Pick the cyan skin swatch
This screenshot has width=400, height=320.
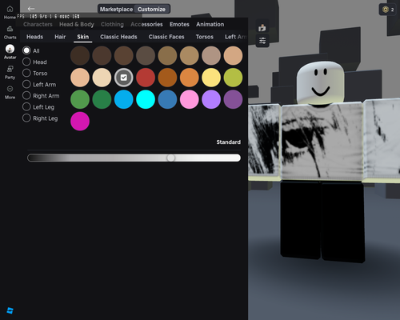point(146,99)
